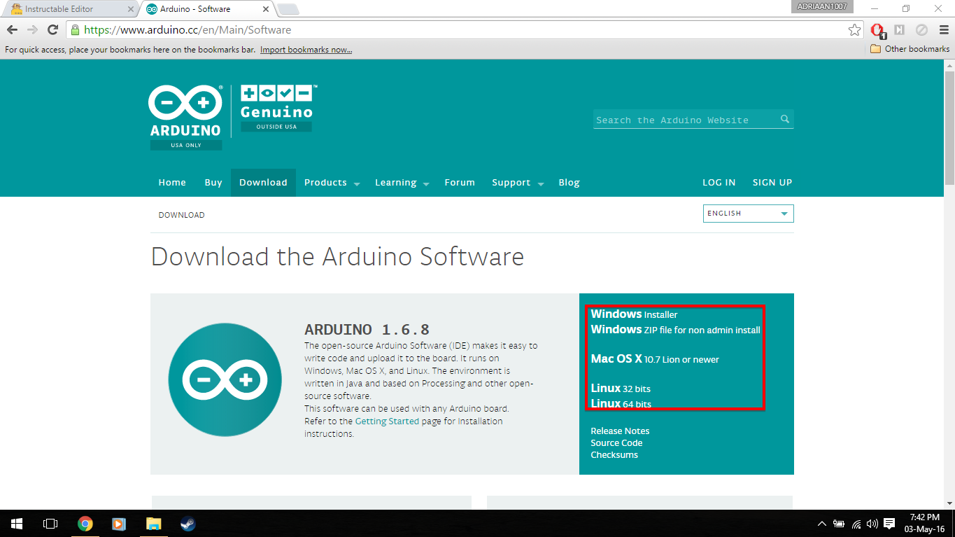Screen dimensions: 955x537
Task: Open the ENGLISH language dropdown
Action: pos(748,214)
